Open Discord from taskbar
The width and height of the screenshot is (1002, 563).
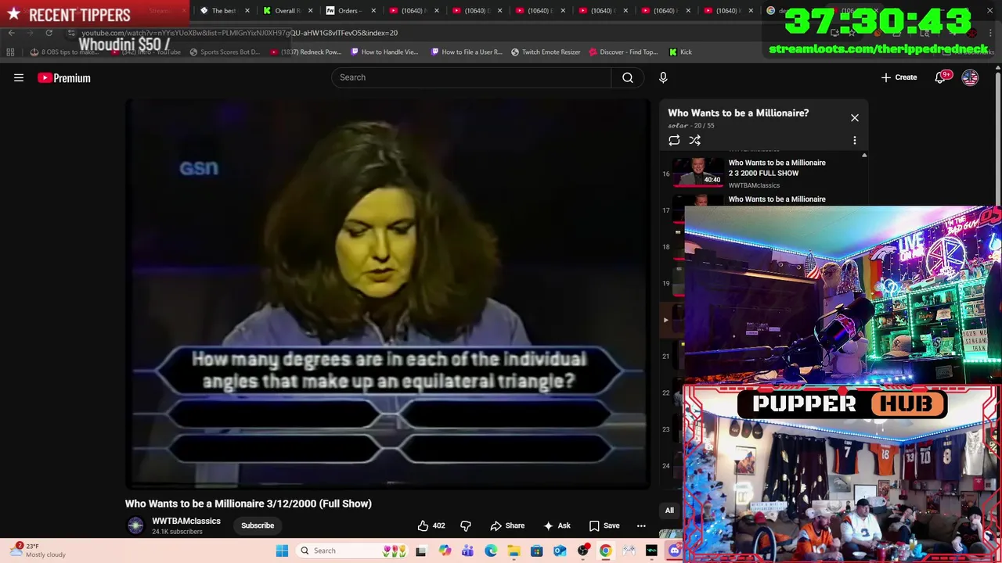coord(675,550)
